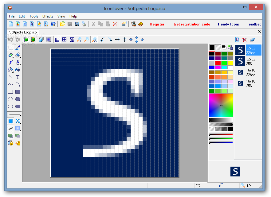
Task: Choose the paint brush tool
Action: tap(18, 62)
